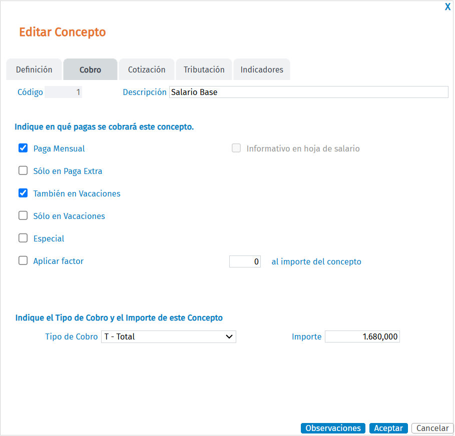Click the Informativo en hoja de salario checkbox

(x=236, y=148)
